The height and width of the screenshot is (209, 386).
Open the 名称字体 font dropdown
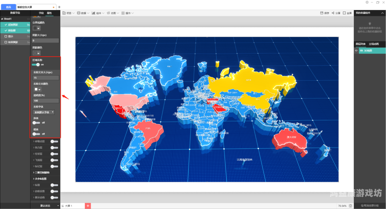tap(43, 112)
